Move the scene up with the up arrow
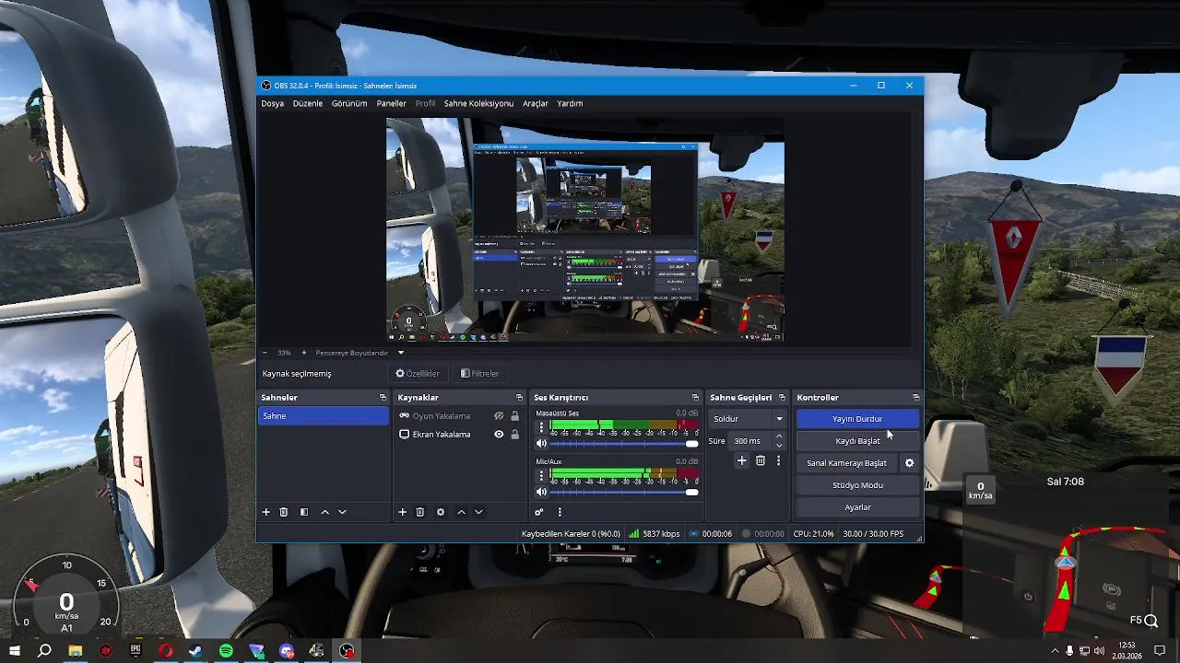This screenshot has height=663, width=1180. (324, 512)
